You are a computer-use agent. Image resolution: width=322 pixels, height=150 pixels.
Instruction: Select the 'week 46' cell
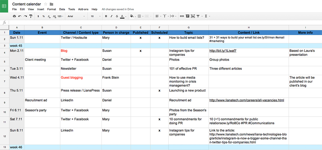(x=17, y=147)
